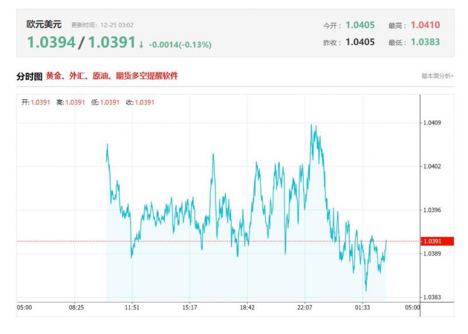Click the 基本面分析 link
This screenshot has height=334, width=468.
437,76
